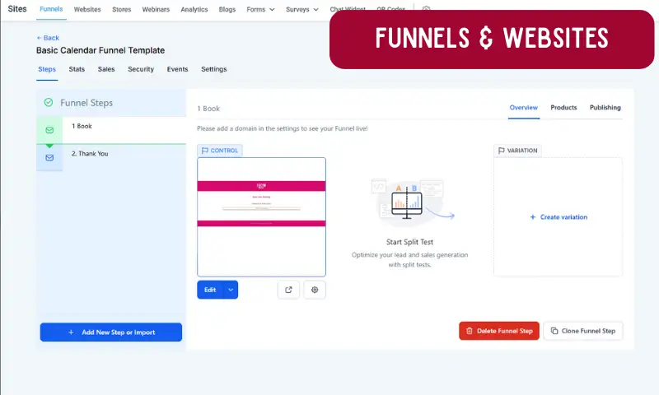
Task: Switch to the Websites tab
Action: pos(87,9)
